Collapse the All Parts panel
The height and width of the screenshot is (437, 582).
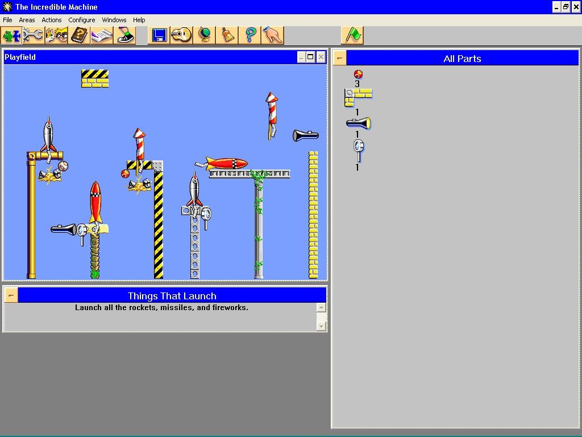click(x=340, y=58)
